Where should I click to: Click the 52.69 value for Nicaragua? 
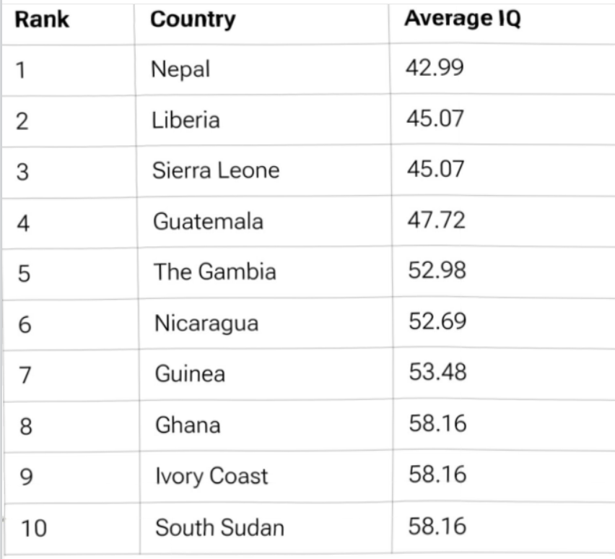click(436, 321)
